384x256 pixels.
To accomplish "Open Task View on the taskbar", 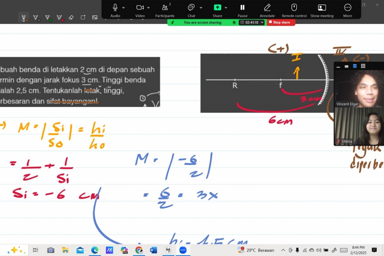I will pos(36,250).
